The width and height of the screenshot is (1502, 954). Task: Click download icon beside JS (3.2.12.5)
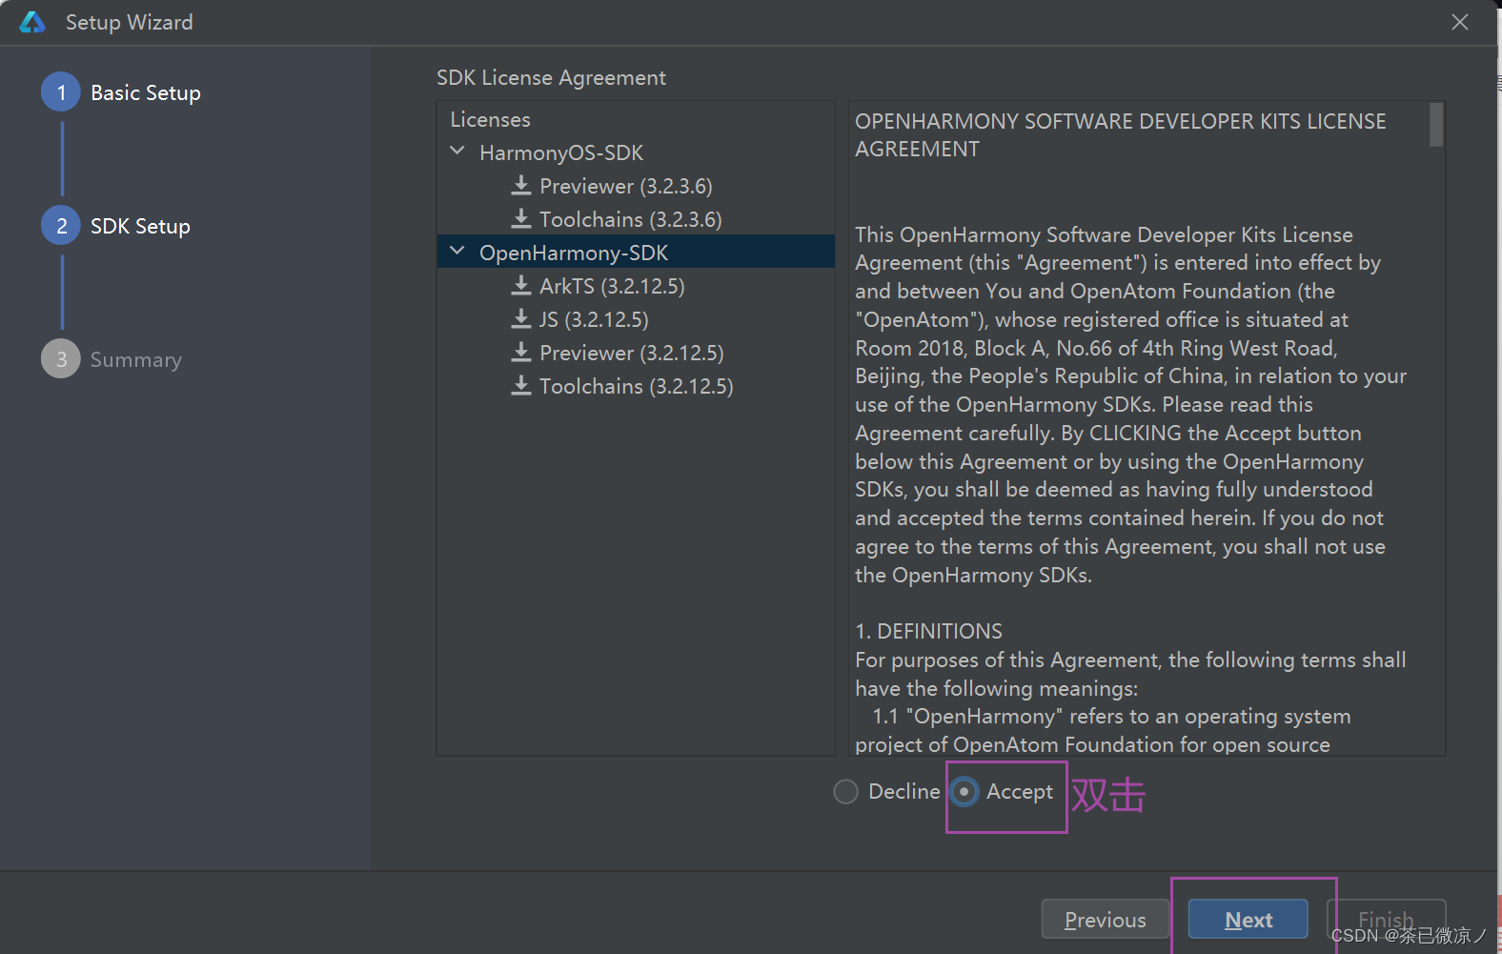coord(521,318)
